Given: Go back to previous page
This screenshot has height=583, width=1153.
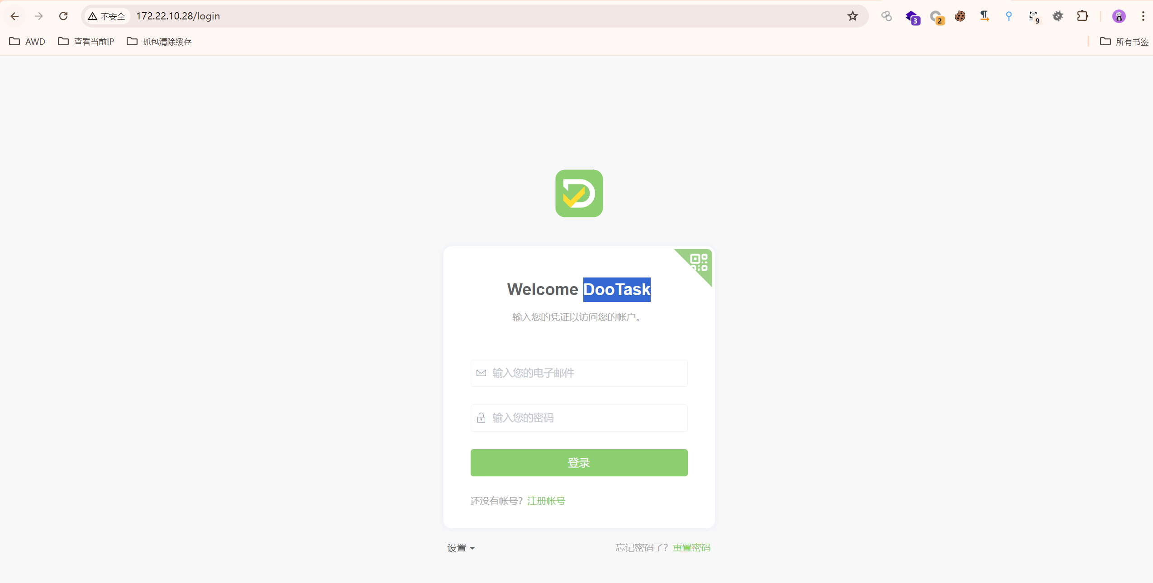Looking at the screenshot, I should pyautogui.click(x=14, y=16).
